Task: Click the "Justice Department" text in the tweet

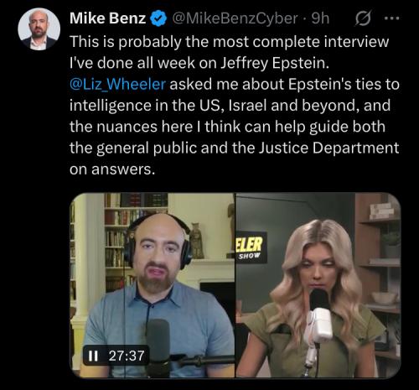Action: [x=328, y=148]
